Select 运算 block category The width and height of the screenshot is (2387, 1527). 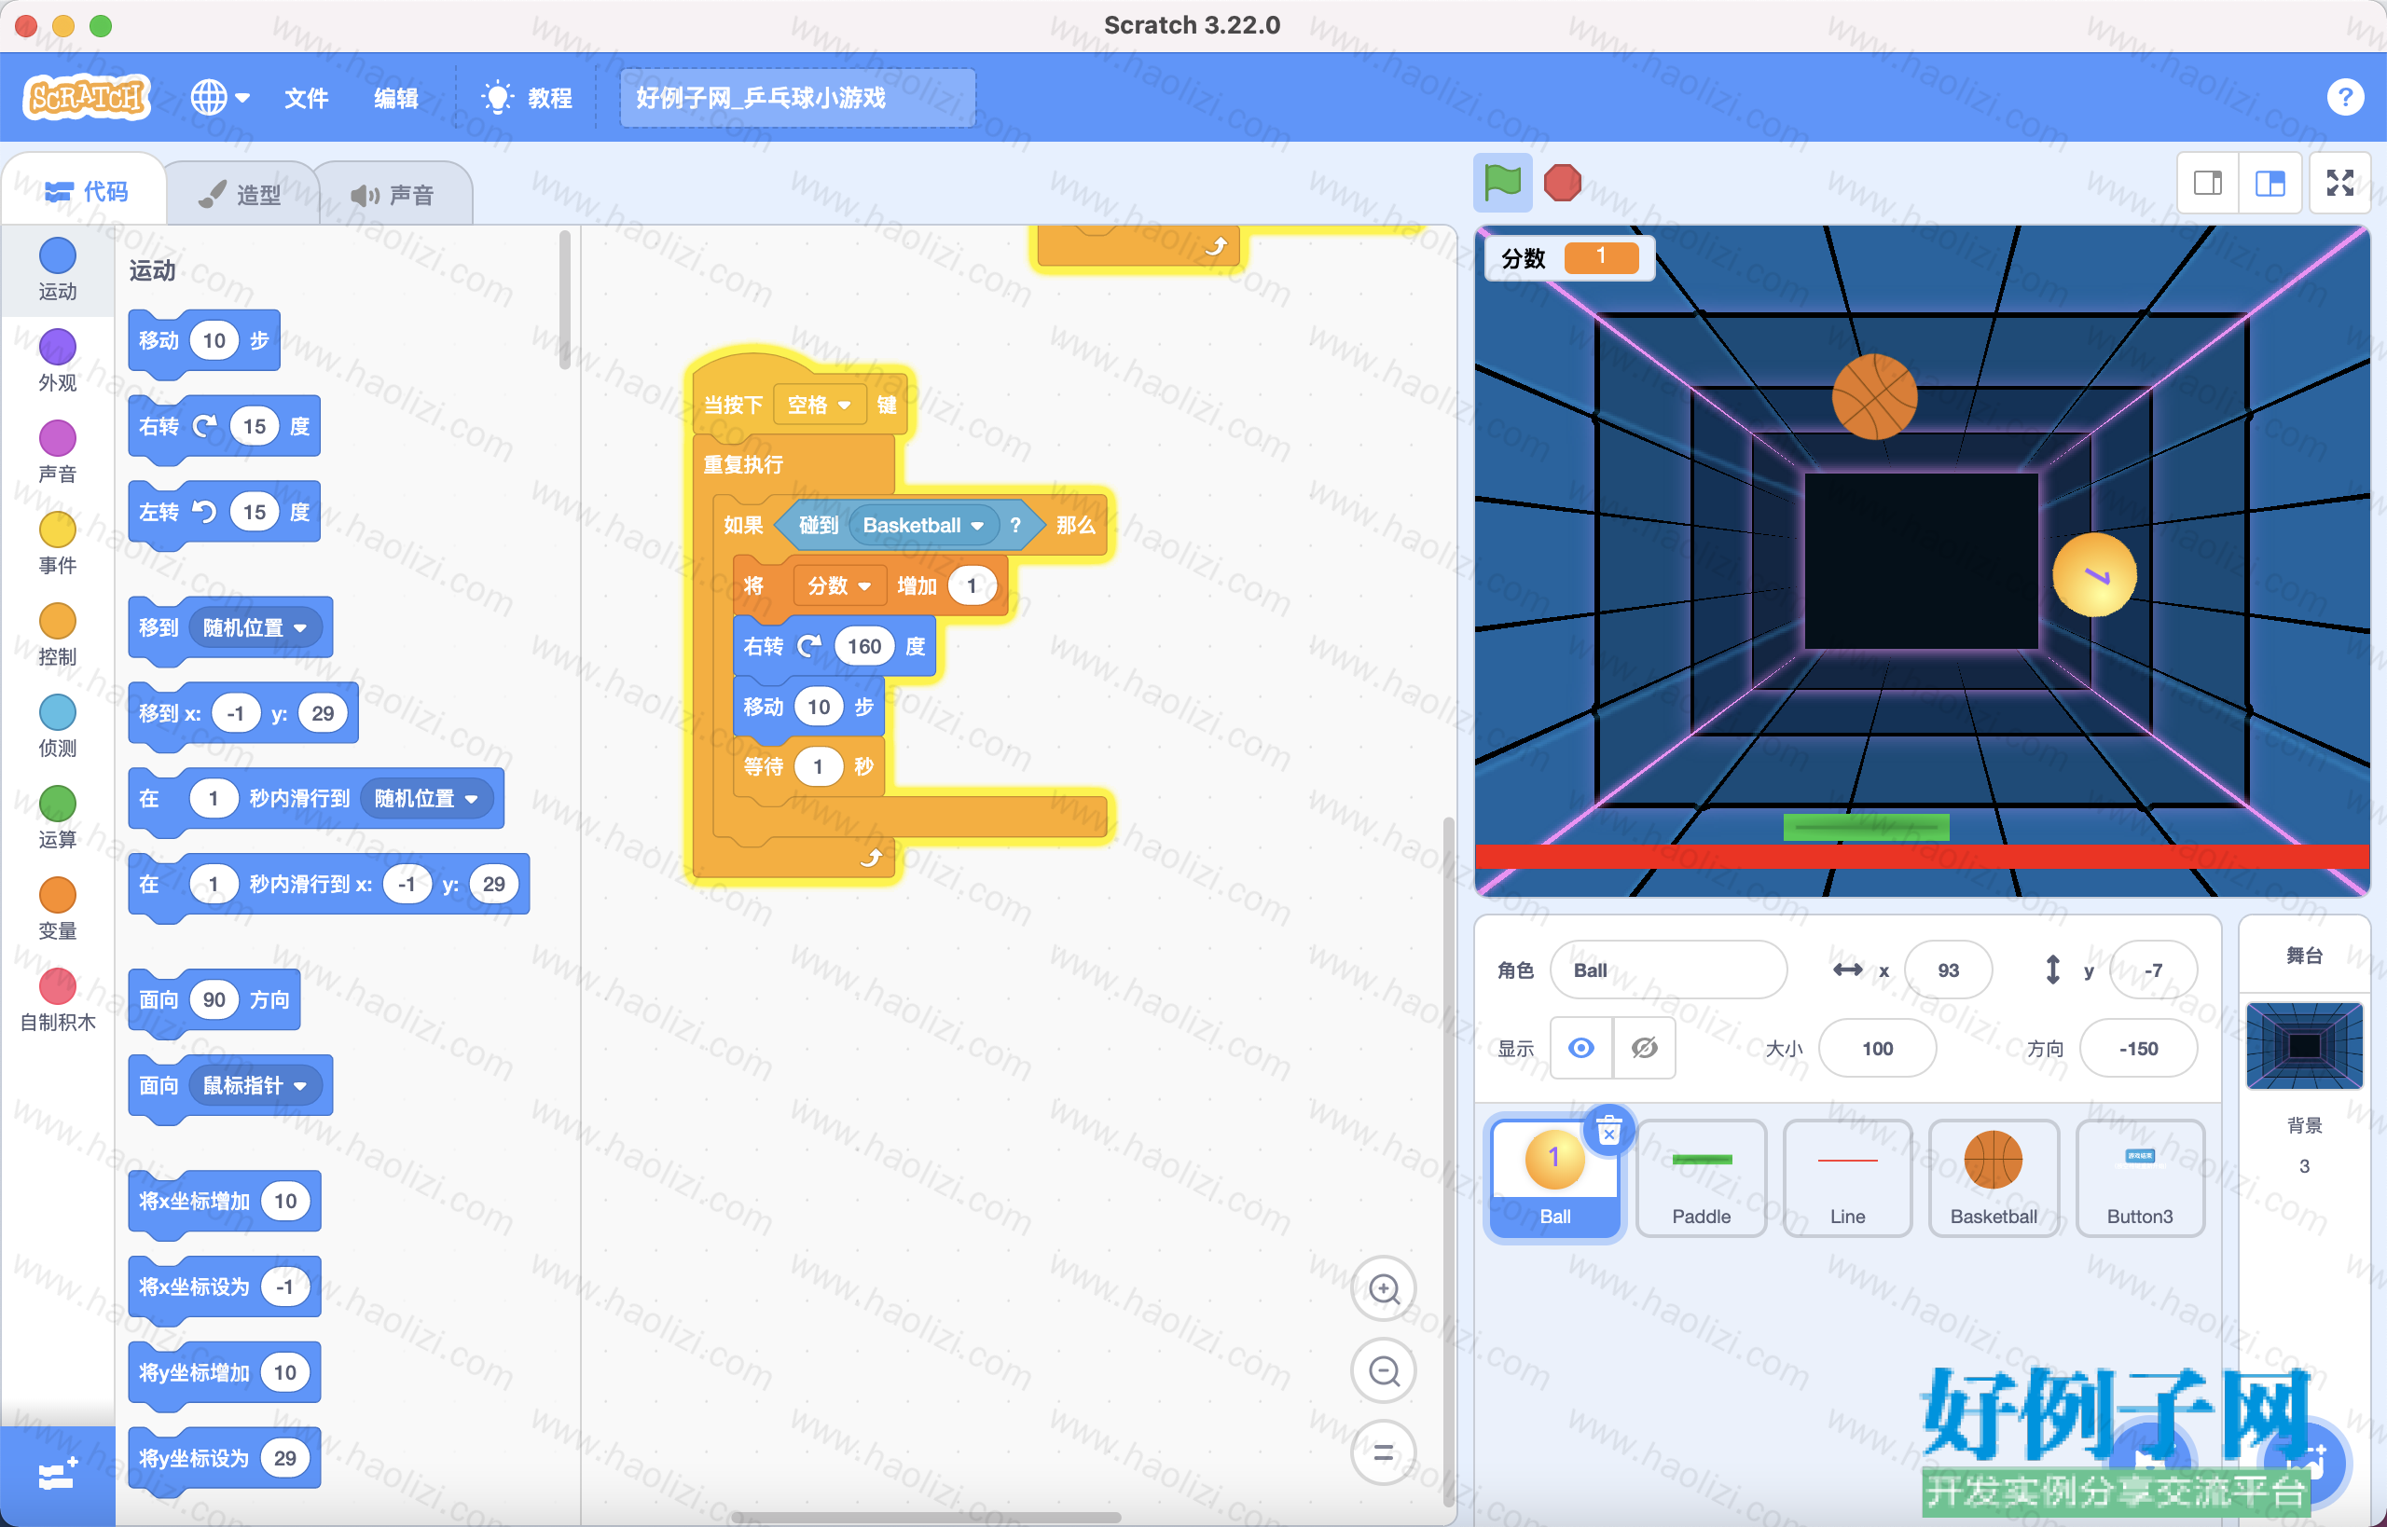click(58, 817)
